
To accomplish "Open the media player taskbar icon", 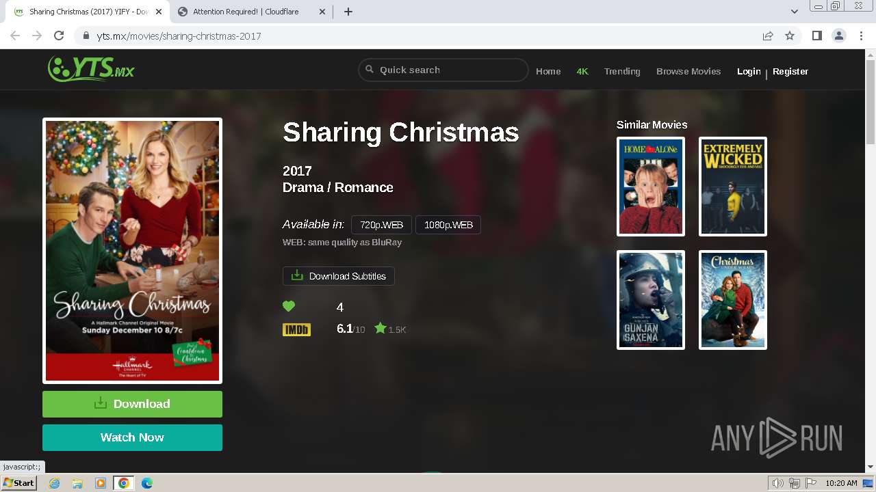I will [101, 483].
